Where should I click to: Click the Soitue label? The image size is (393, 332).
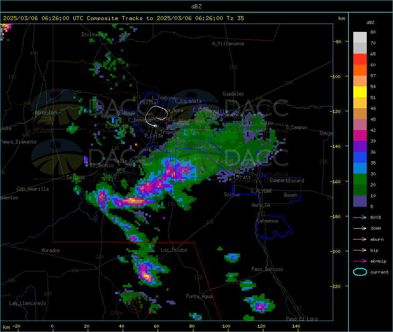tap(232, 195)
